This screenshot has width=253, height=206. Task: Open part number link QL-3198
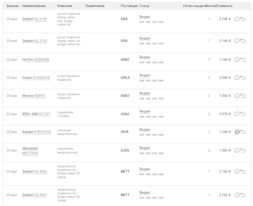pos(41,19)
